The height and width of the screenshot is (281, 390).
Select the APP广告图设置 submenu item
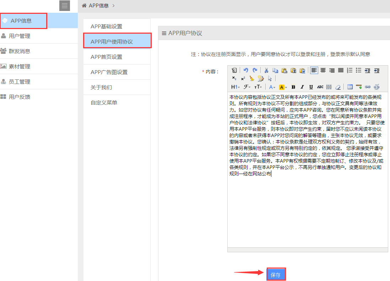pos(117,72)
